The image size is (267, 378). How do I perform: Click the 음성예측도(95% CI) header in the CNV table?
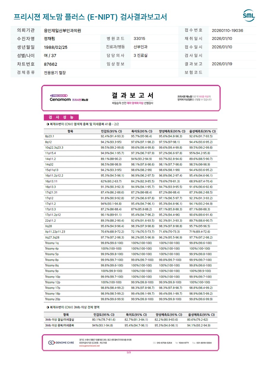(202, 131)
